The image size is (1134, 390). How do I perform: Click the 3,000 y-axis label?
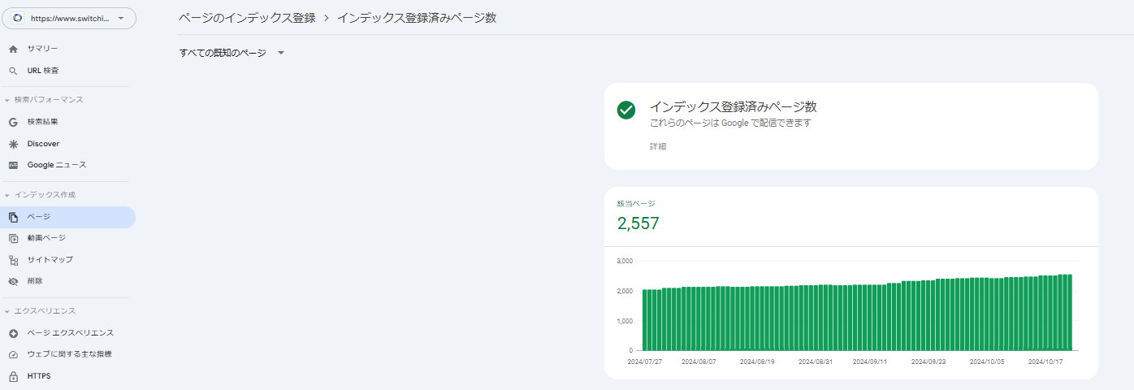tap(625, 261)
